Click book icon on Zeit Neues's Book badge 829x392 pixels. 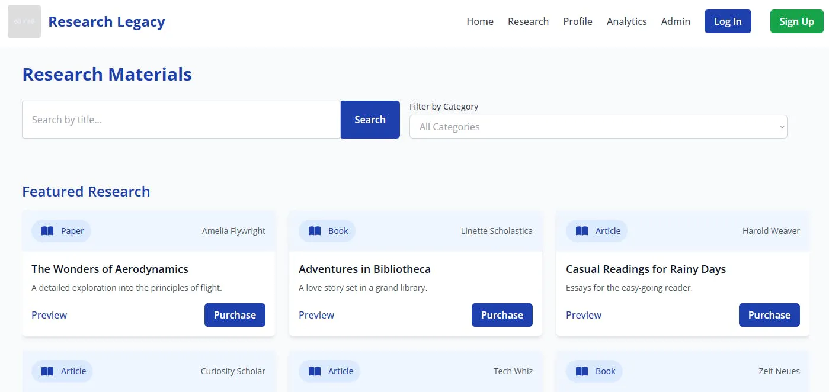pos(582,371)
